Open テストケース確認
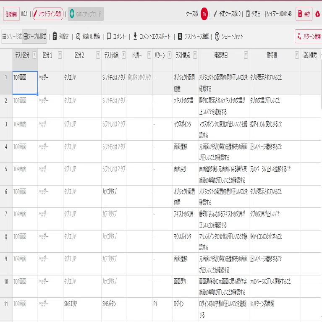Viewport: 322px width, 322px height. 194,37
